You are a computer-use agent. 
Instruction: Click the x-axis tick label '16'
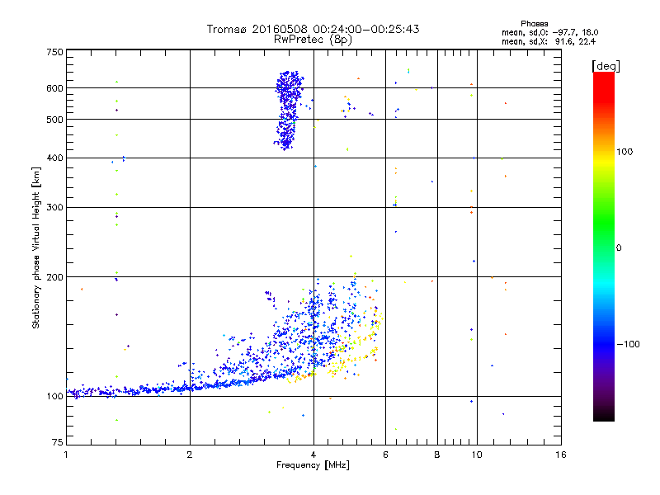[x=561, y=455]
